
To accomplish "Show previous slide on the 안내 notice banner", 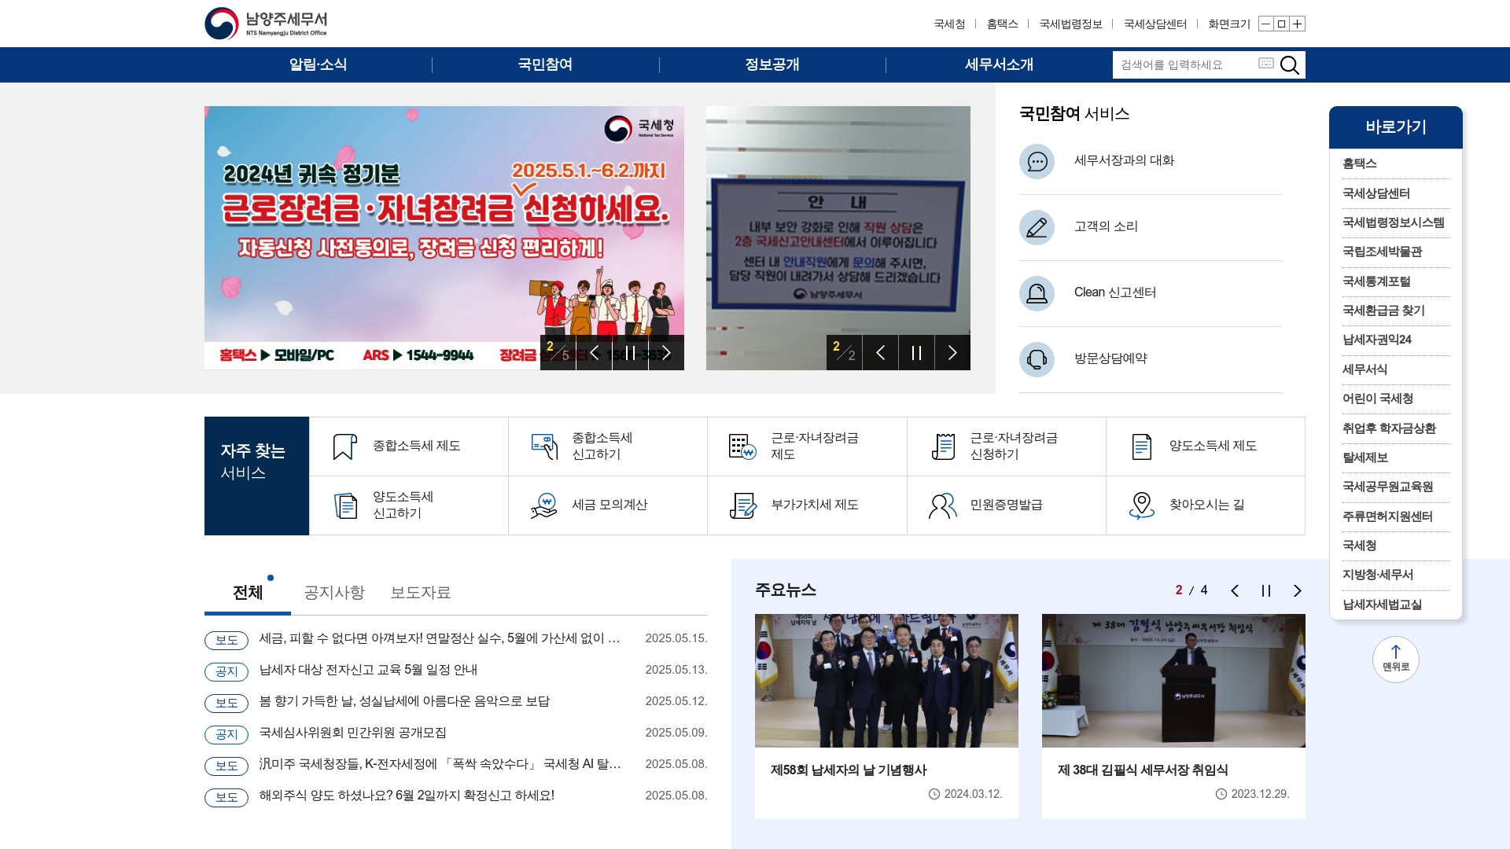I will (880, 352).
